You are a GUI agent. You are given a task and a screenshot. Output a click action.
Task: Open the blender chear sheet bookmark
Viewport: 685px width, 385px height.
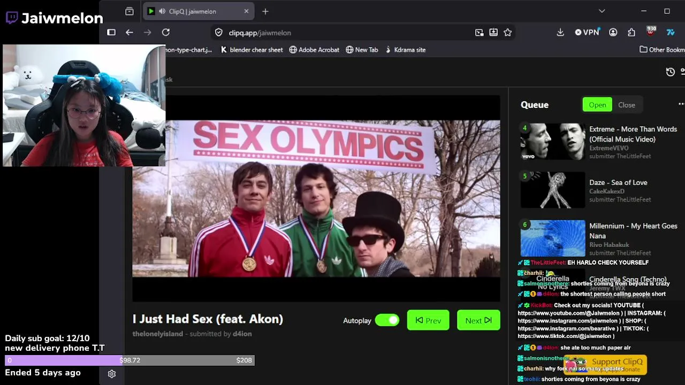pyautogui.click(x=252, y=50)
